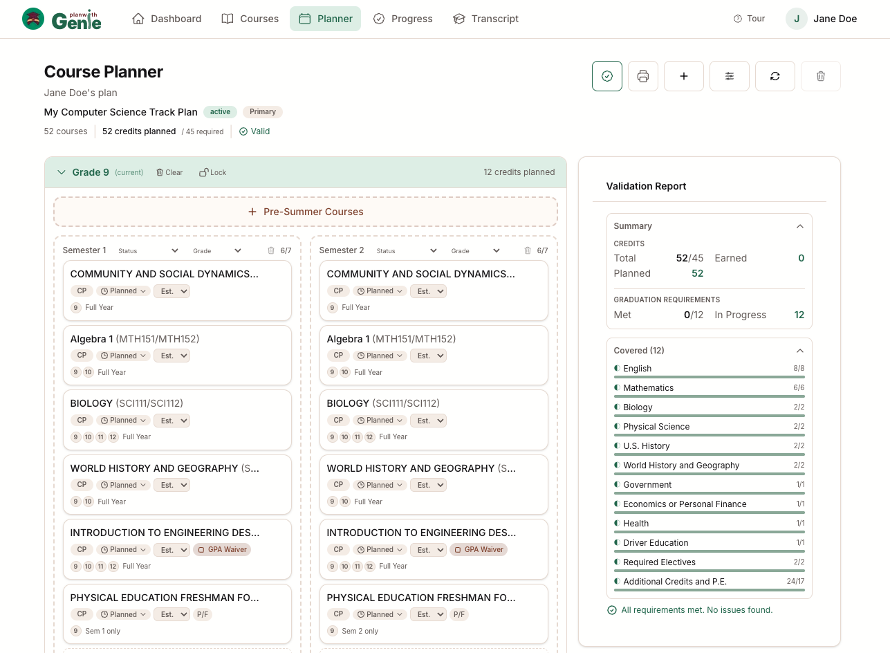Viewport: 890px width, 653px height.
Task: Toggle P/F on Semester 2 Physical Education
Action: [459, 614]
